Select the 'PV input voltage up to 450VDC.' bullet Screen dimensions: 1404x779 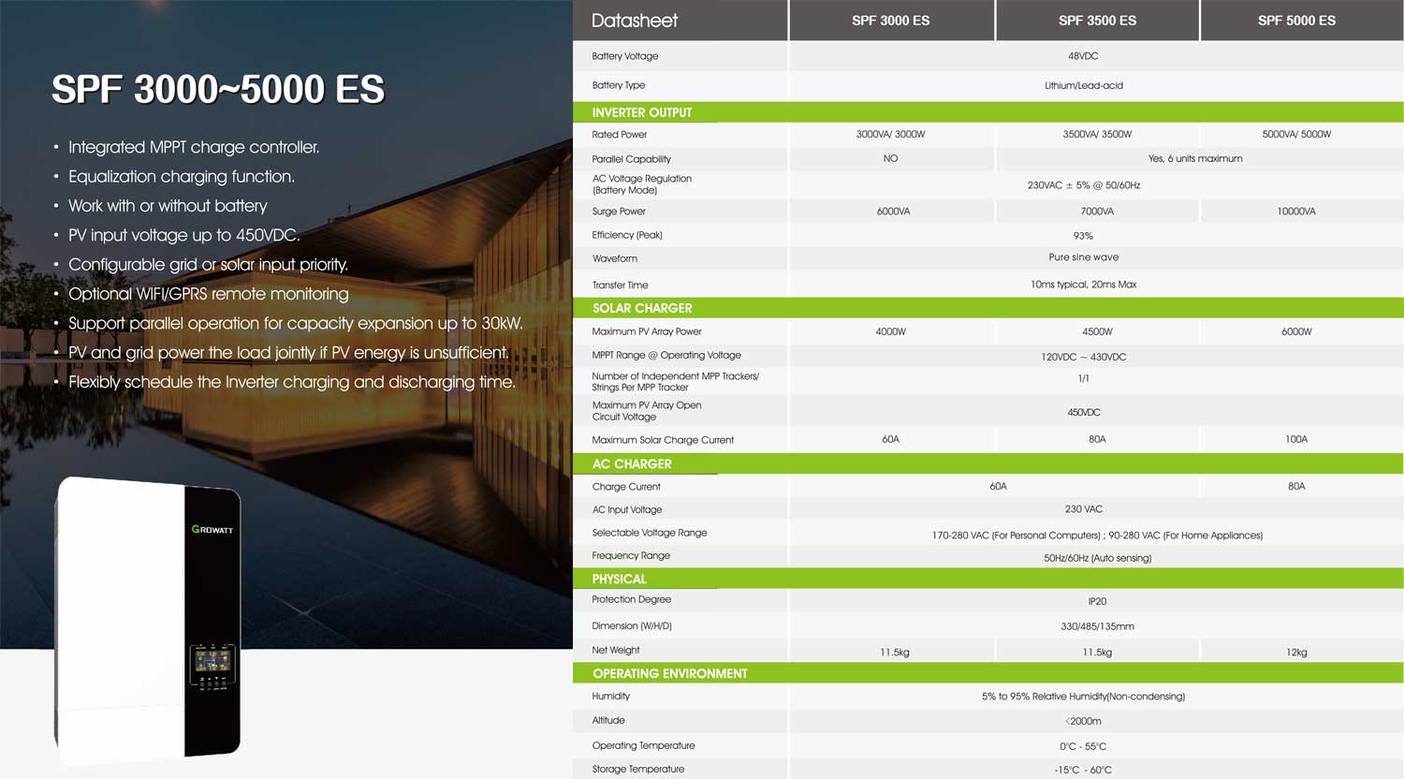coord(183,236)
